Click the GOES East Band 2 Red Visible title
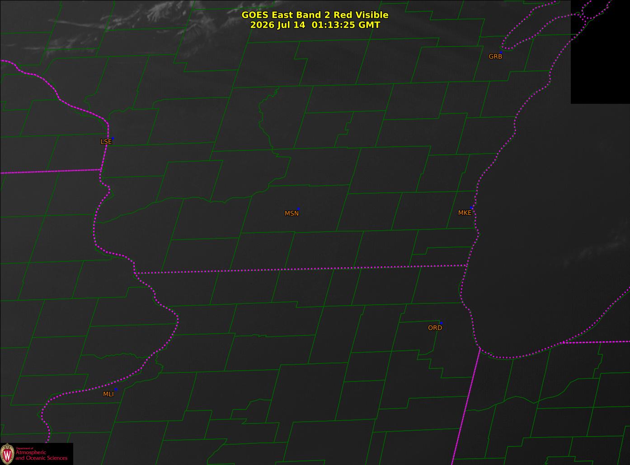Image resolution: width=630 pixels, height=465 pixels. click(315, 15)
